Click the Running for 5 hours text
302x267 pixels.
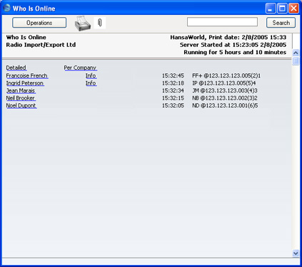(235, 52)
